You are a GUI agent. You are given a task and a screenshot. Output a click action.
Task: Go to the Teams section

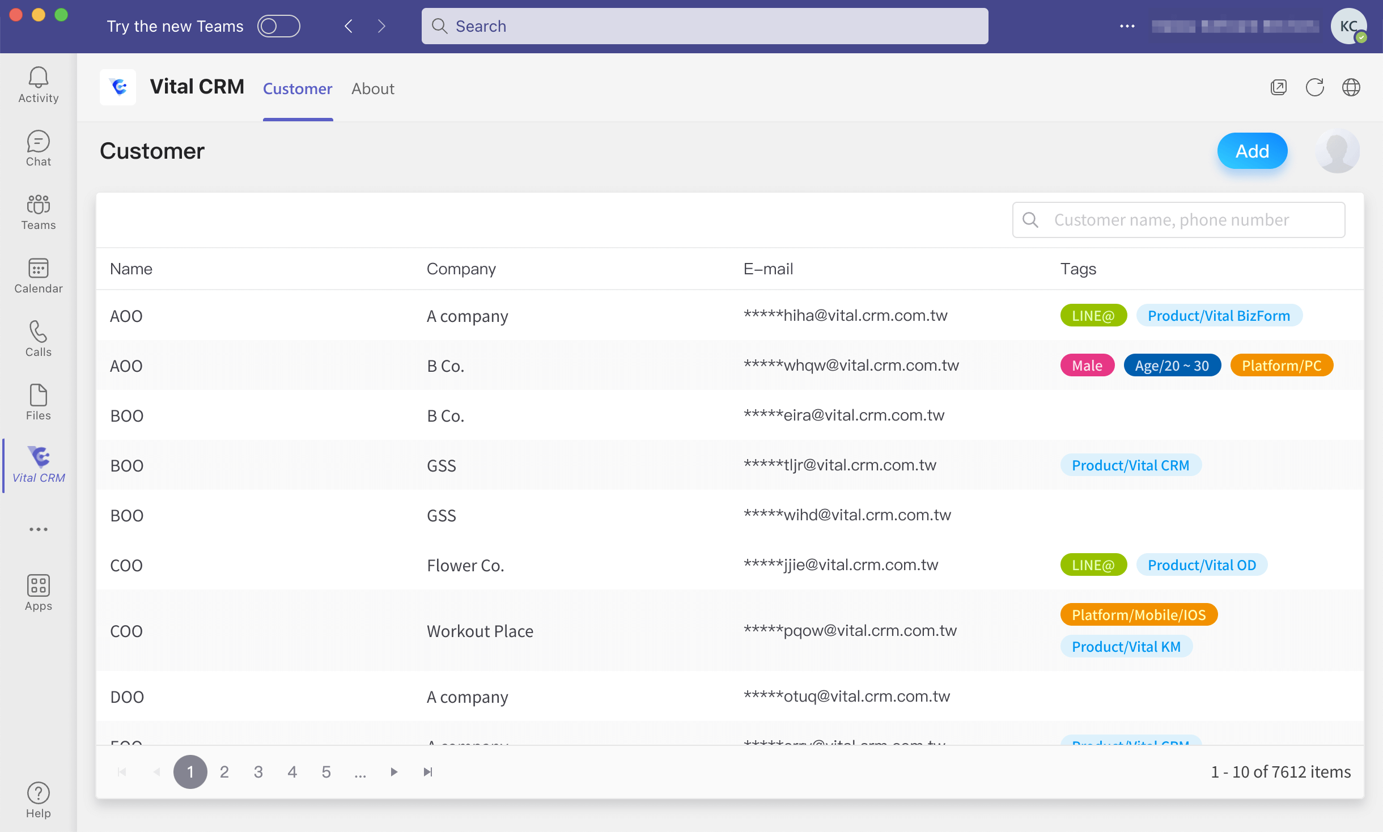[38, 212]
